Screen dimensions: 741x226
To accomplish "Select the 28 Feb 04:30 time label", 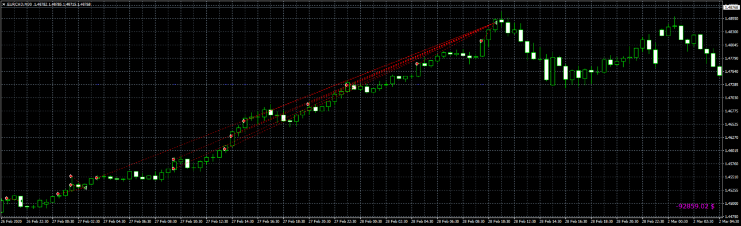I will click(x=422, y=222).
